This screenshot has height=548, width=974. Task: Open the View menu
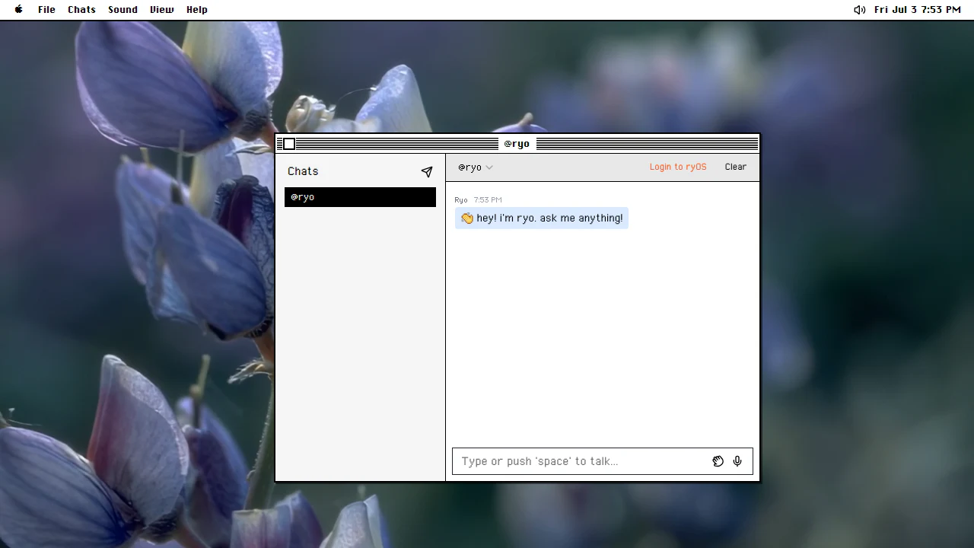point(161,10)
